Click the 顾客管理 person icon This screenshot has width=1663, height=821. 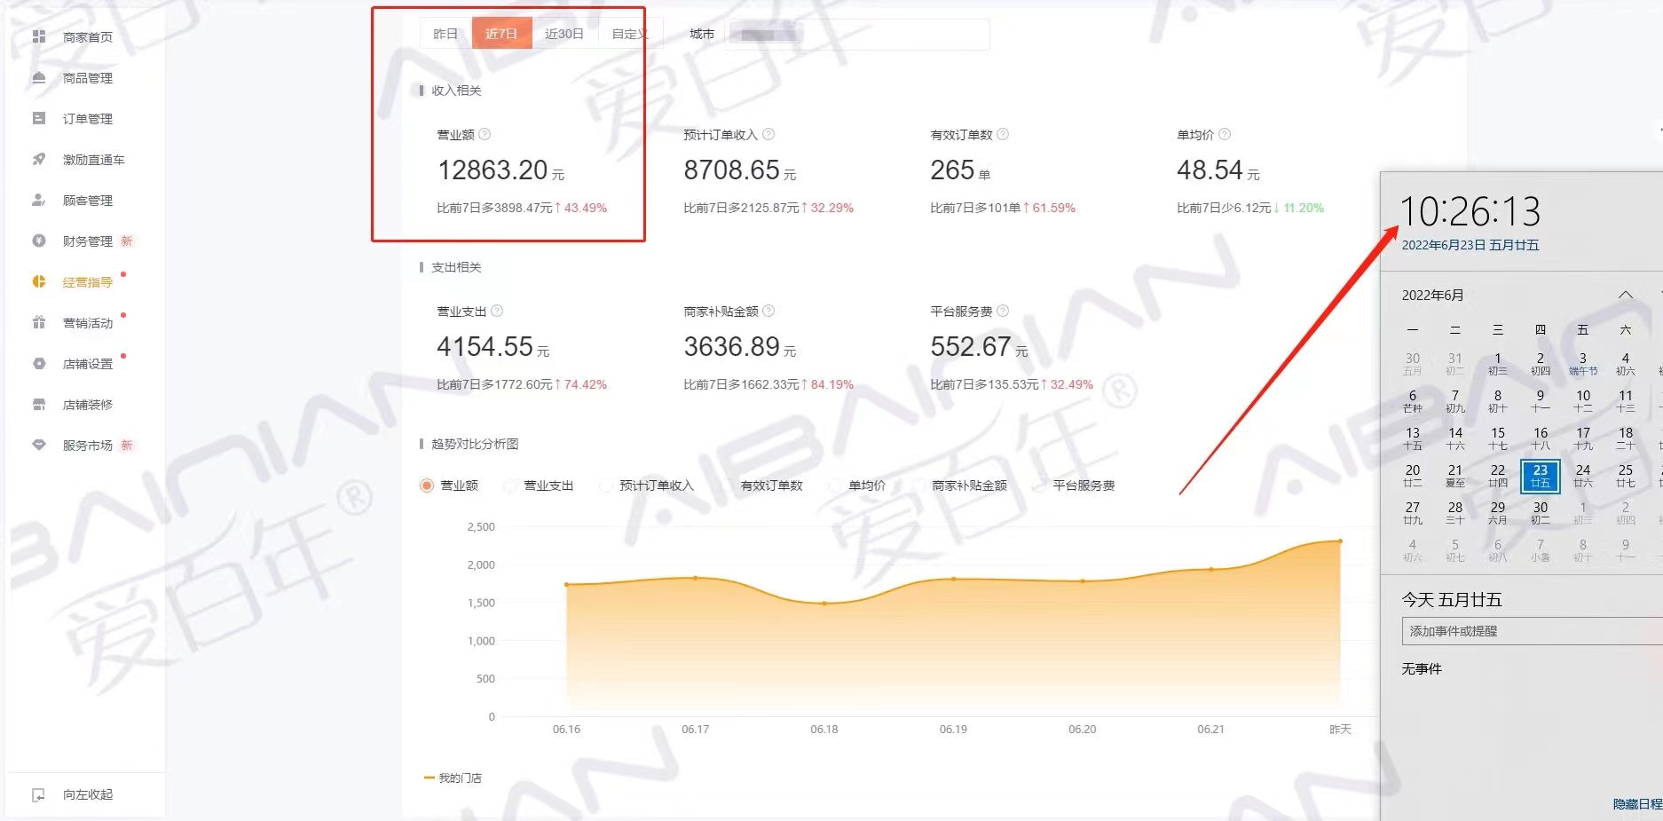(x=39, y=200)
